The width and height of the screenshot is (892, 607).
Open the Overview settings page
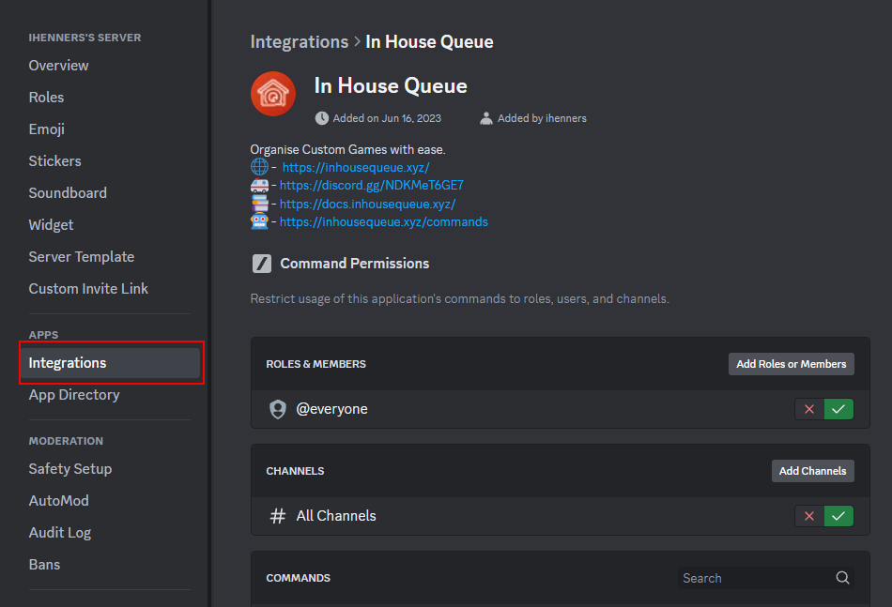tap(58, 66)
